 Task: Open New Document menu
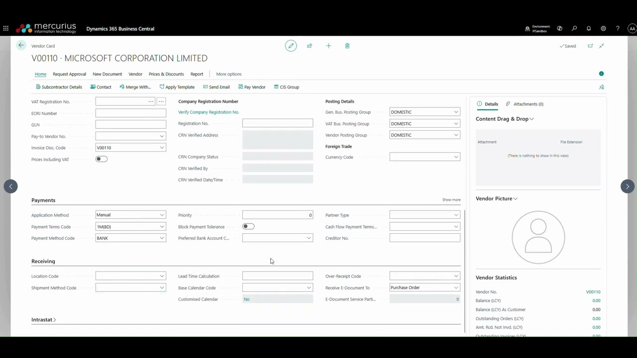[x=107, y=74]
